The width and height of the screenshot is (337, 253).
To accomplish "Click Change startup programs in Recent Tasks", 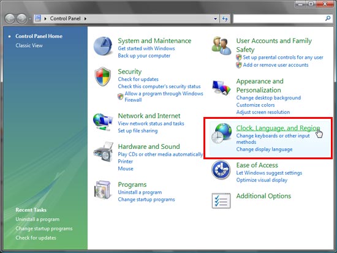I will click(44, 228).
